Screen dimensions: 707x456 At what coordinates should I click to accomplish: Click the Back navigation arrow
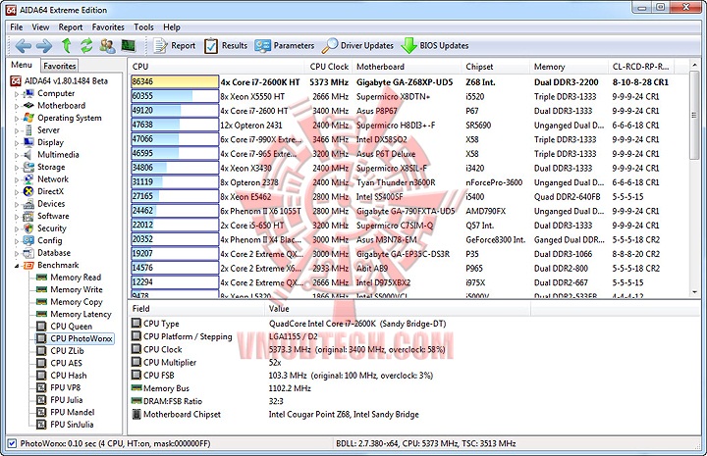(x=23, y=45)
